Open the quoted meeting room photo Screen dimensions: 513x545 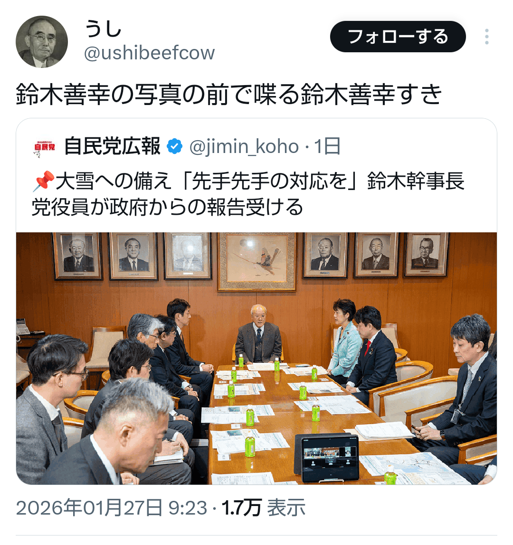[256, 358]
